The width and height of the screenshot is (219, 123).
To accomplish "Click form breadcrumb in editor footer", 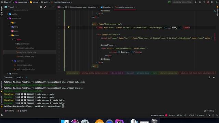I will (x=155, y=73).
